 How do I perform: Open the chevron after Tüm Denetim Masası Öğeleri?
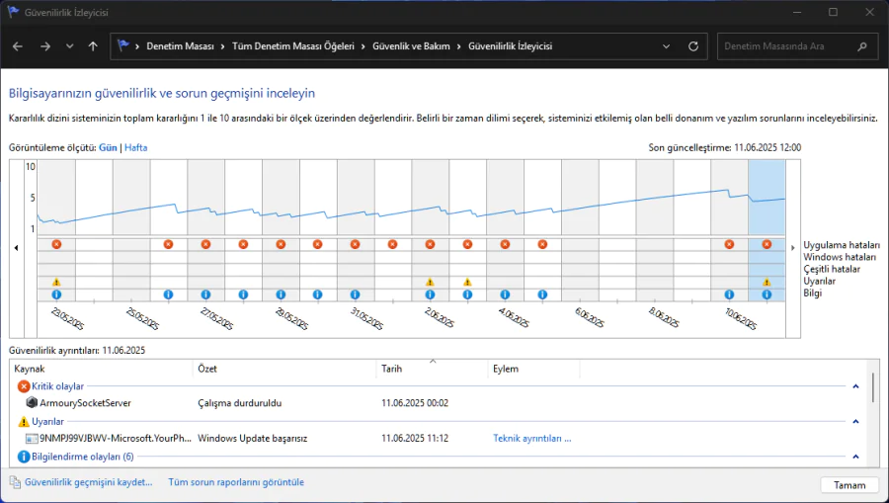[364, 46]
